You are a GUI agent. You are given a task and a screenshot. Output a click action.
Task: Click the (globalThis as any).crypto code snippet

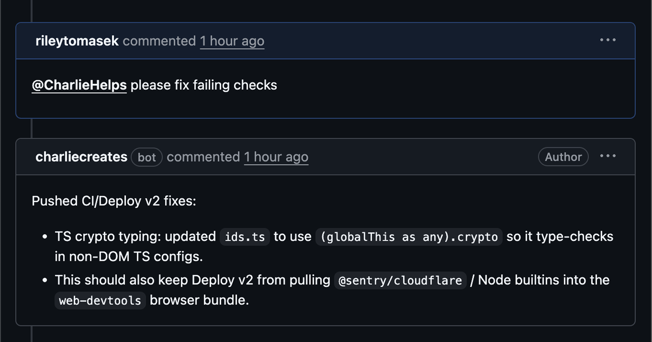click(409, 237)
